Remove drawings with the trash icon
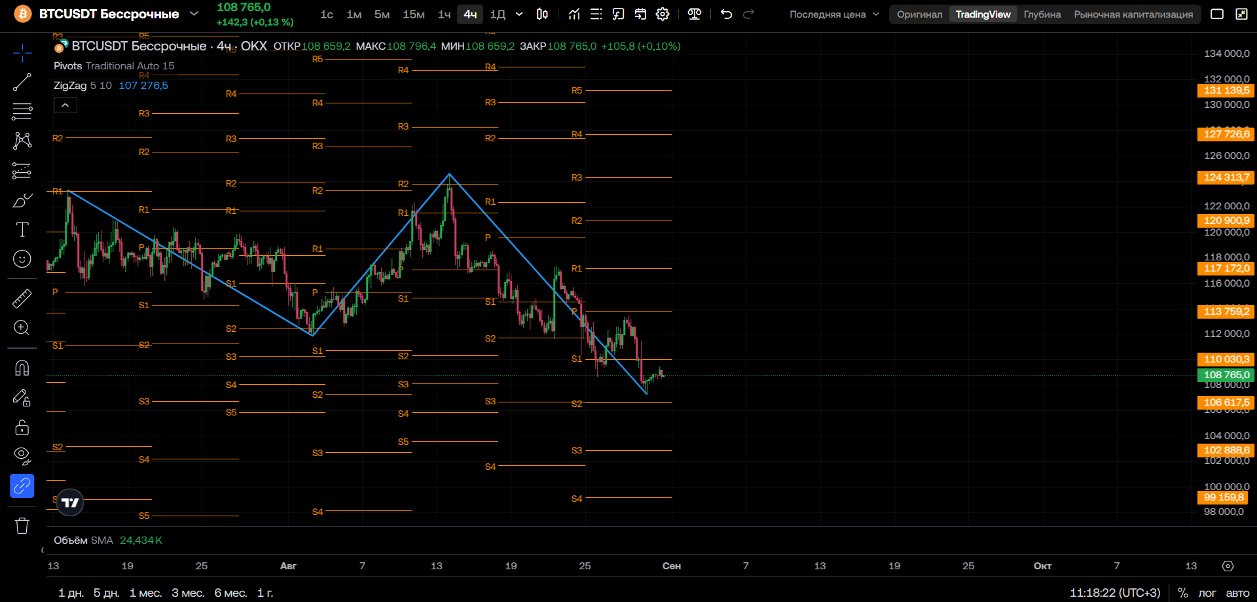The height and width of the screenshot is (602, 1257). coord(22,525)
